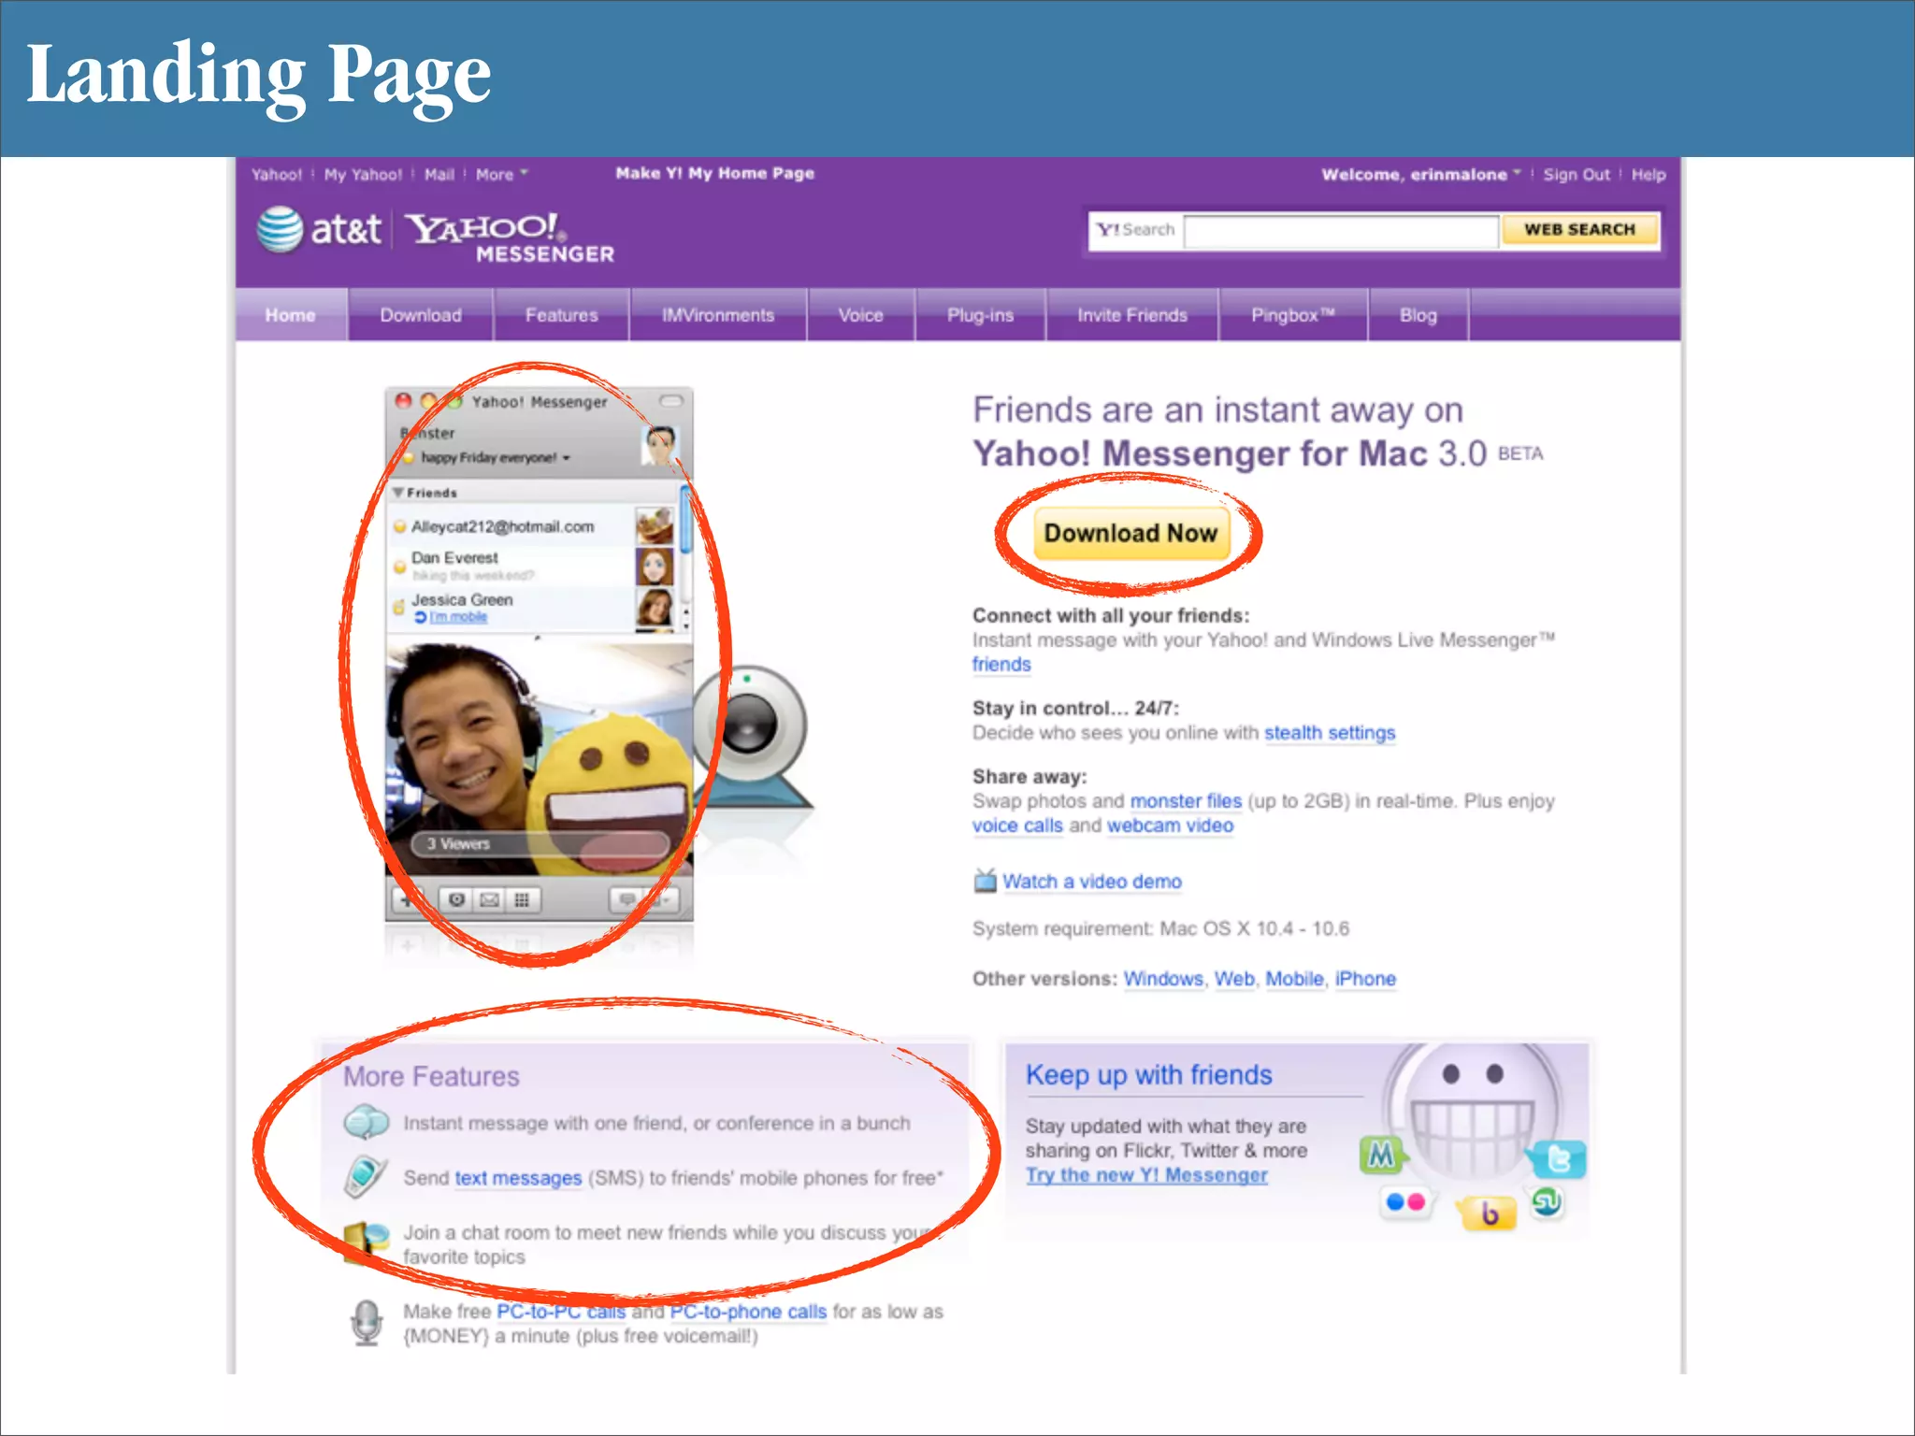Click the Mail link in top bar

tap(439, 175)
